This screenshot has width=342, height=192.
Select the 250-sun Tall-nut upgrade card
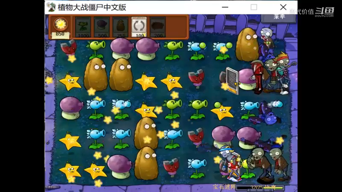[x=121, y=27]
